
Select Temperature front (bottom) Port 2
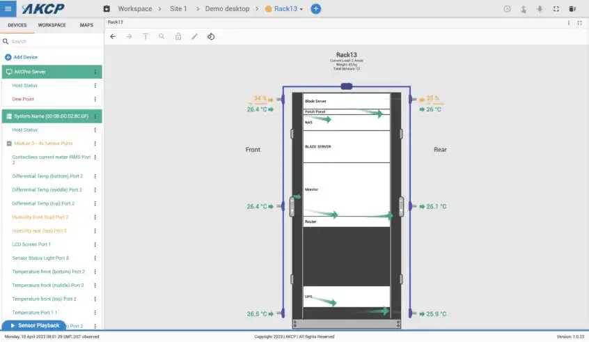coord(49,272)
